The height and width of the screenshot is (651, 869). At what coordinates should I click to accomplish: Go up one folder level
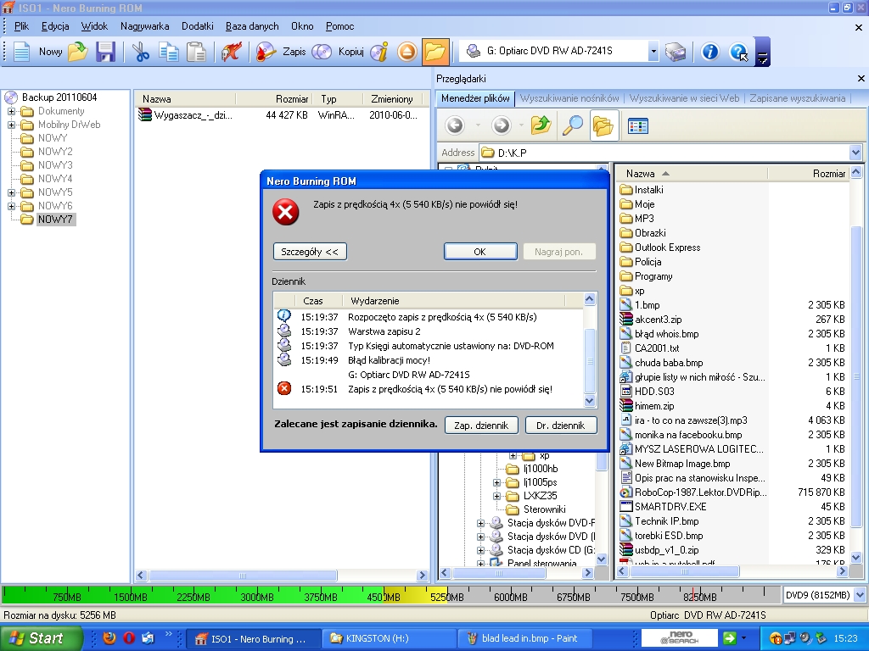pos(541,125)
